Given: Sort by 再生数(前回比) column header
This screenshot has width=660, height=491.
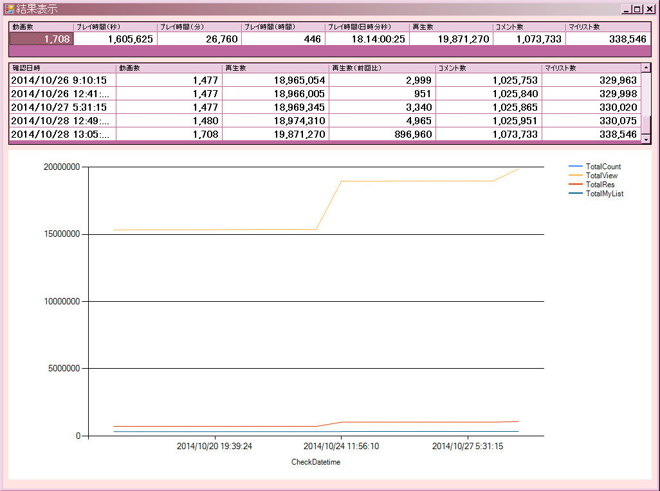Looking at the screenshot, I should pyautogui.click(x=381, y=68).
